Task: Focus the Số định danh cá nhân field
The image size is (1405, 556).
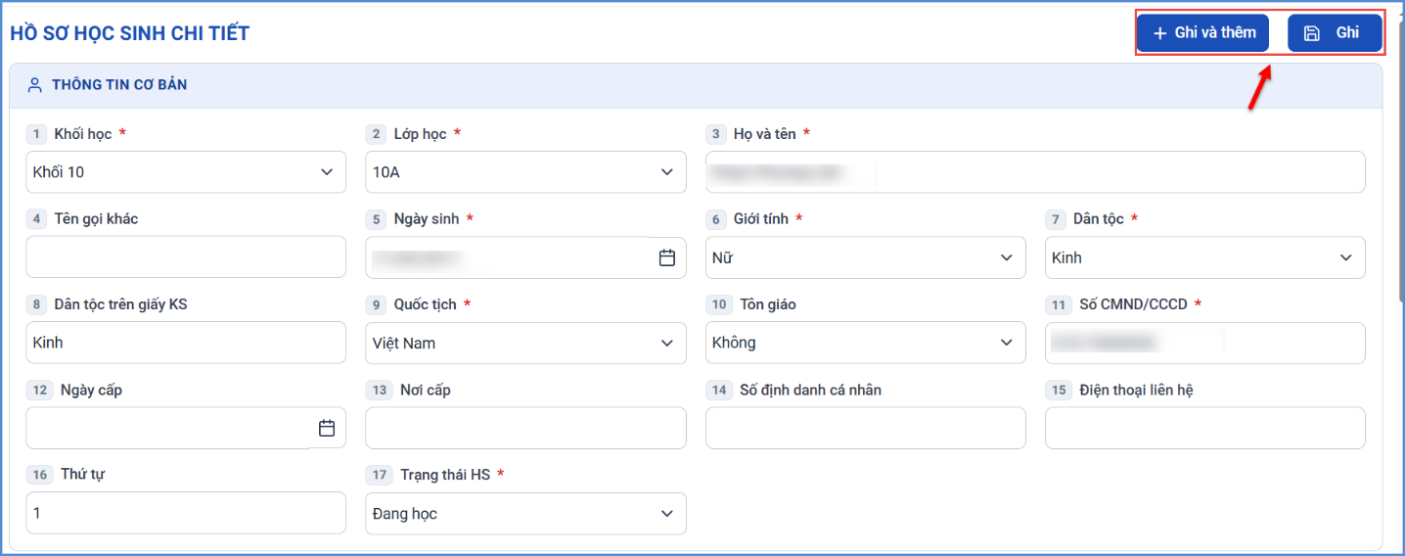Action: pyautogui.click(x=866, y=428)
